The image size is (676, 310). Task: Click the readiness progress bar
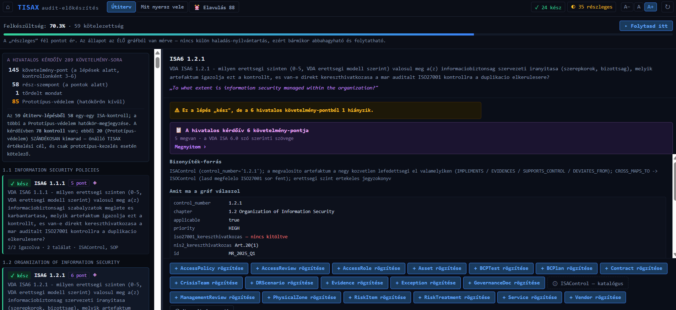pos(338,34)
